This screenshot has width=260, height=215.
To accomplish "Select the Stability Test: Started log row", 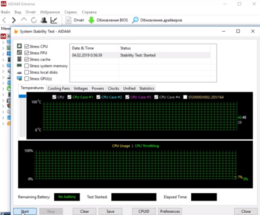I will pyautogui.click(x=141, y=55).
